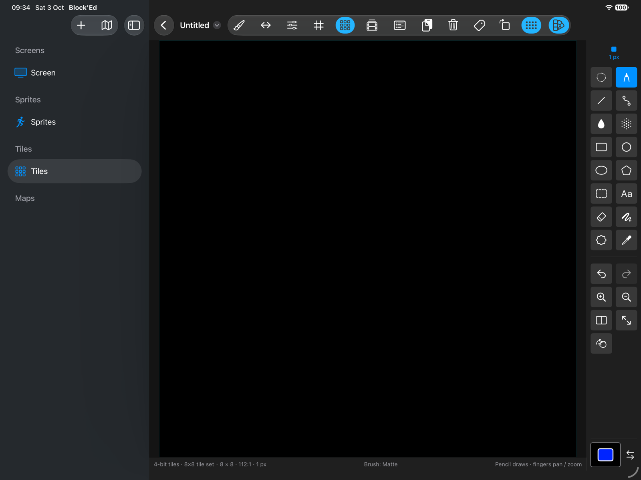This screenshot has width=641, height=480.
Task: Select the pencil drawing tool
Action: click(x=626, y=77)
